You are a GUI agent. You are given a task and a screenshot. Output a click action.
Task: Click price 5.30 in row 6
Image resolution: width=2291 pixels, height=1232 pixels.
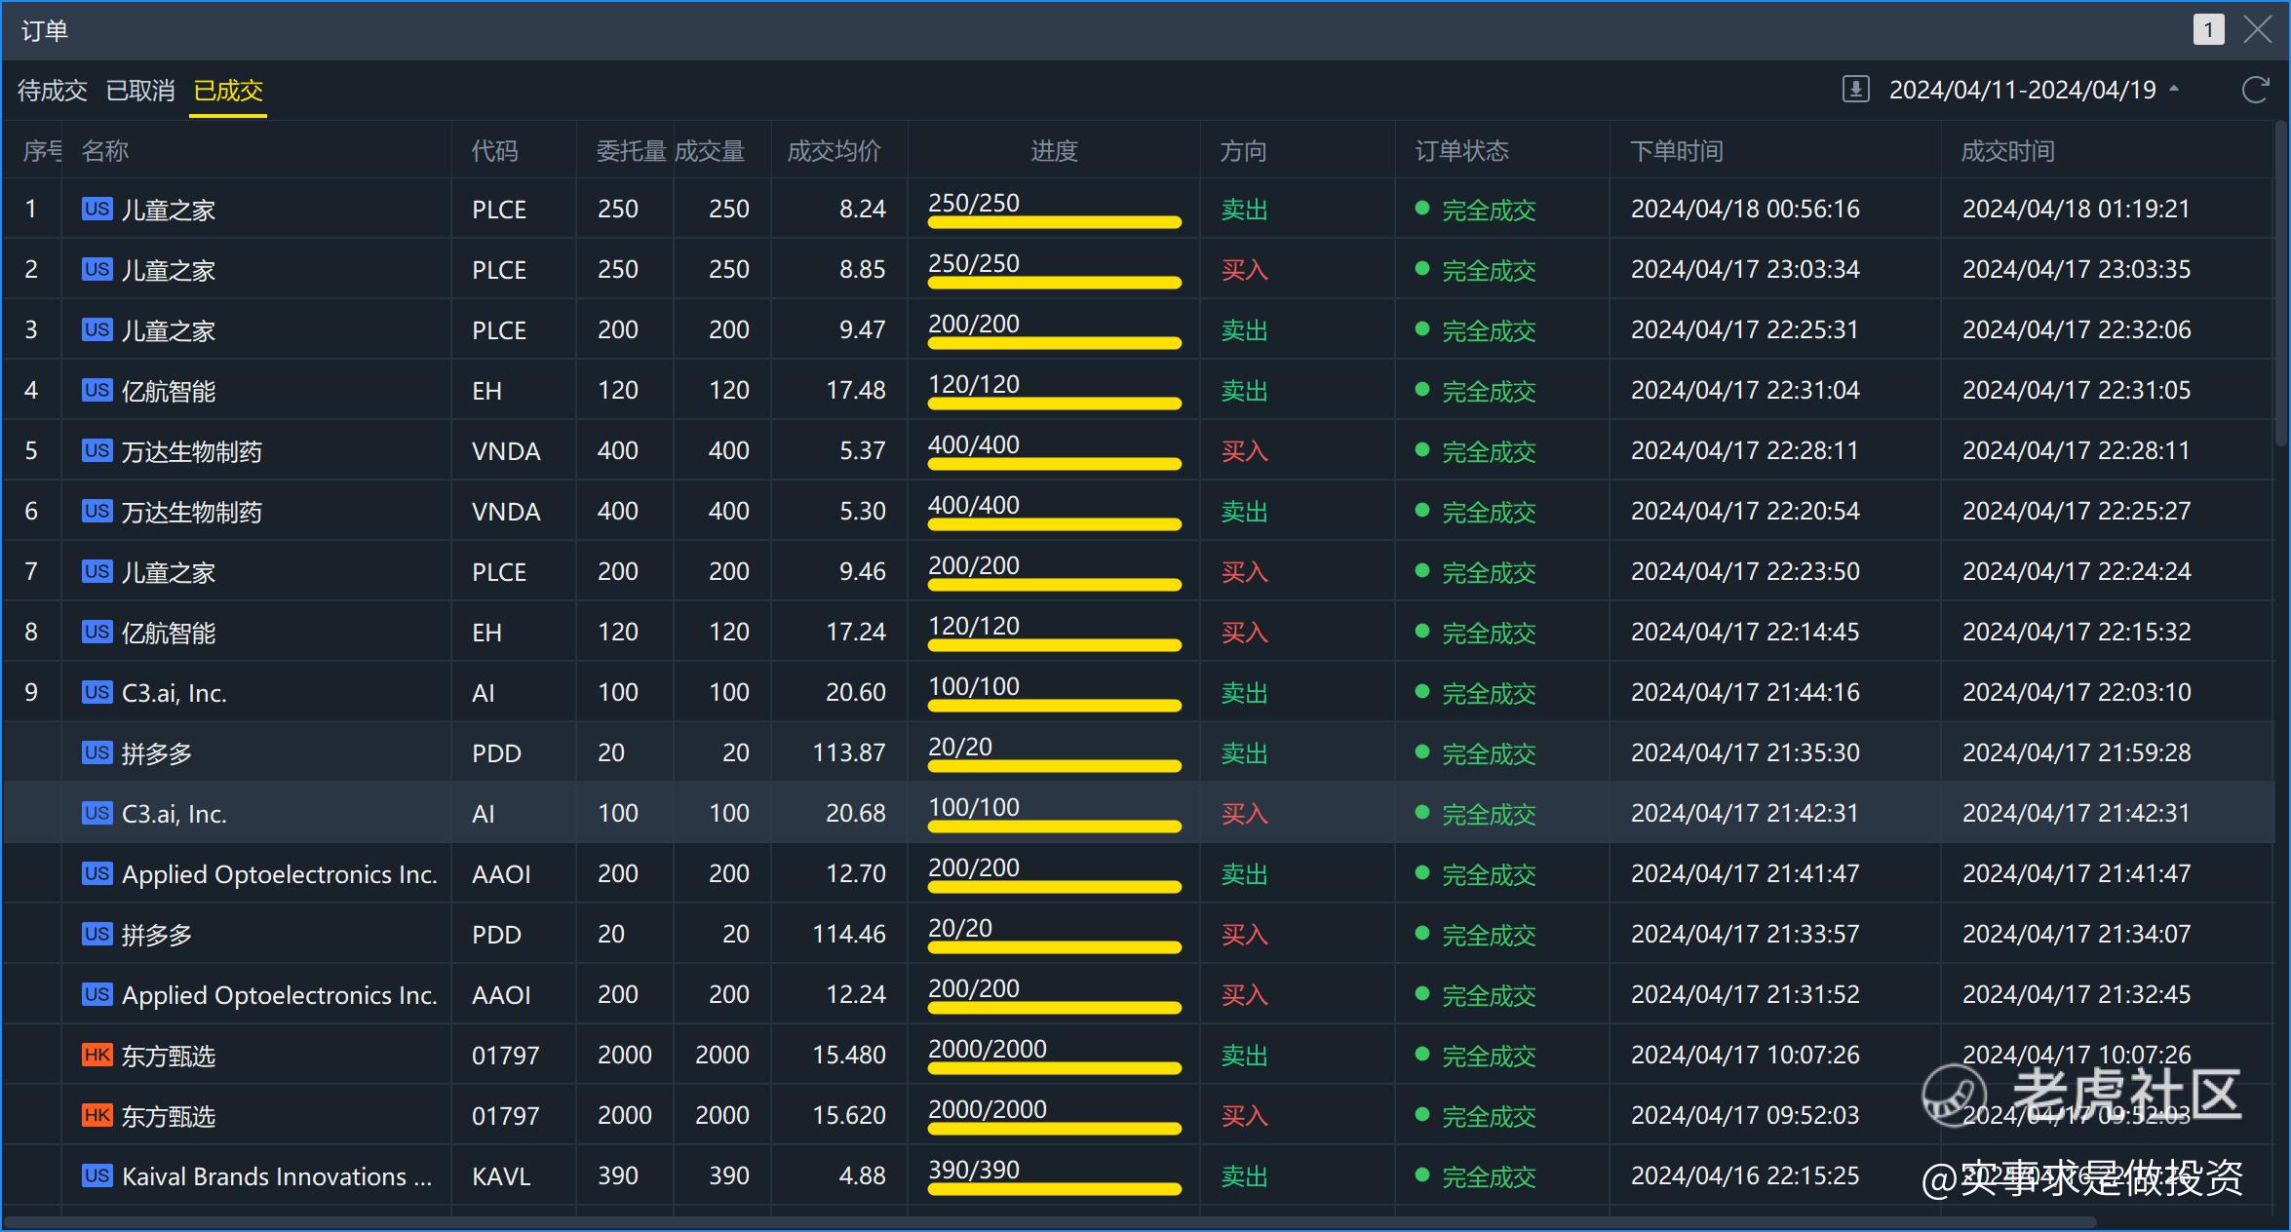(x=863, y=511)
